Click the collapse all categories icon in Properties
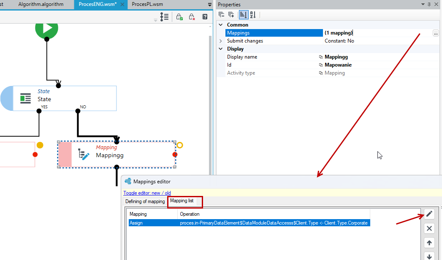This screenshot has width=442, height=260. (x=222, y=15)
